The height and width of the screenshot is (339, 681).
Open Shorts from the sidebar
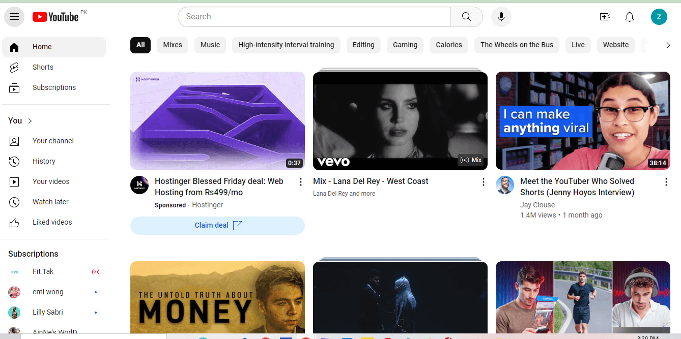pyautogui.click(x=43, y=67)
